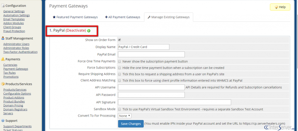The height and width of the screenshot is (131, 298).
Task: Open Two-Factor Authentication link
Action: click(x=20, y=52)
